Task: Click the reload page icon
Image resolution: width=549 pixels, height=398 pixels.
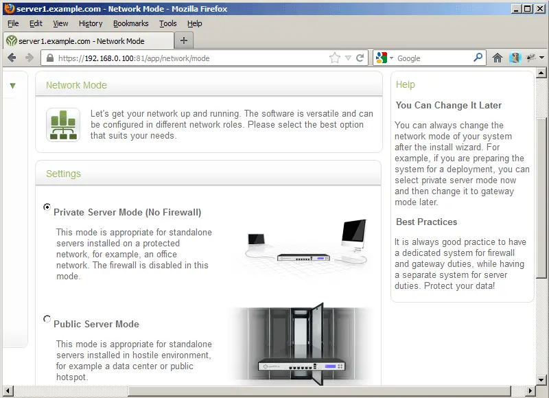Action: coord(360,58)
